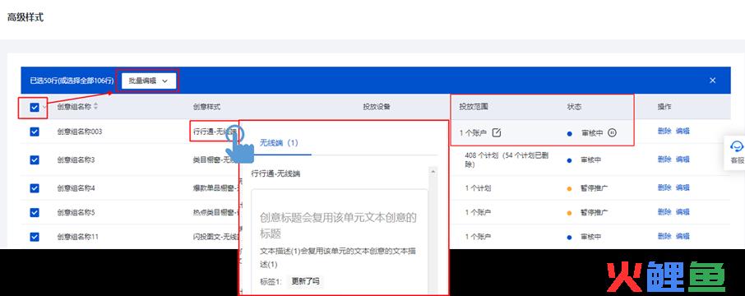Click the 已选50行(或选择全部106行) text
The image size is (745, 296).
tap(72, 81)
